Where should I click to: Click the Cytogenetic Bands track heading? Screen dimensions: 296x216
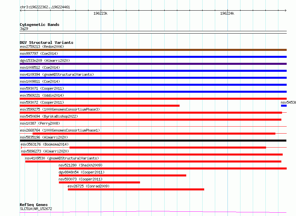click(x=40, y=25)
